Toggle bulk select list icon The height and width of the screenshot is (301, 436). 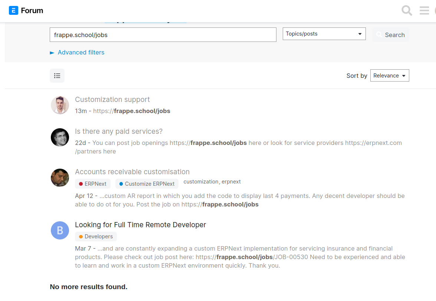click(x=57, y=76)
